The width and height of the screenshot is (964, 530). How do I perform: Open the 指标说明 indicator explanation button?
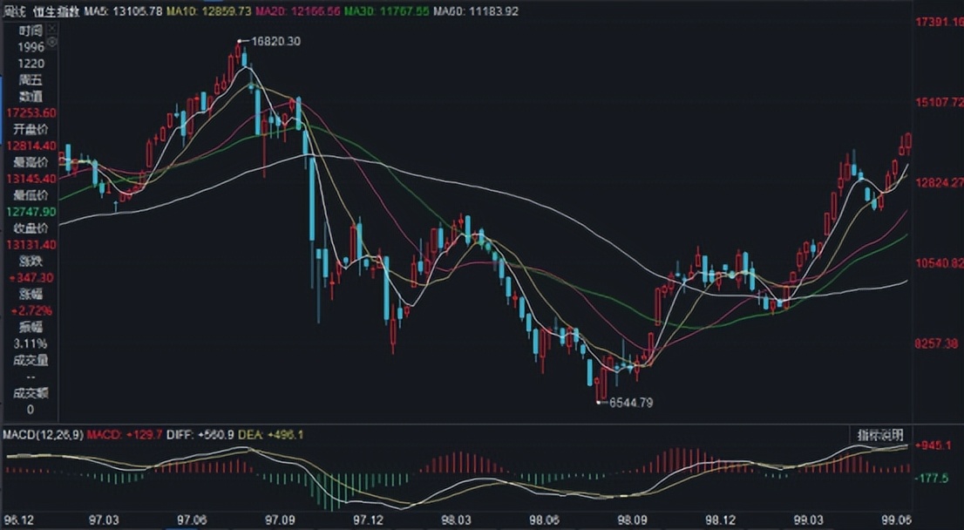pyautogui.click(x=880, y=435)
